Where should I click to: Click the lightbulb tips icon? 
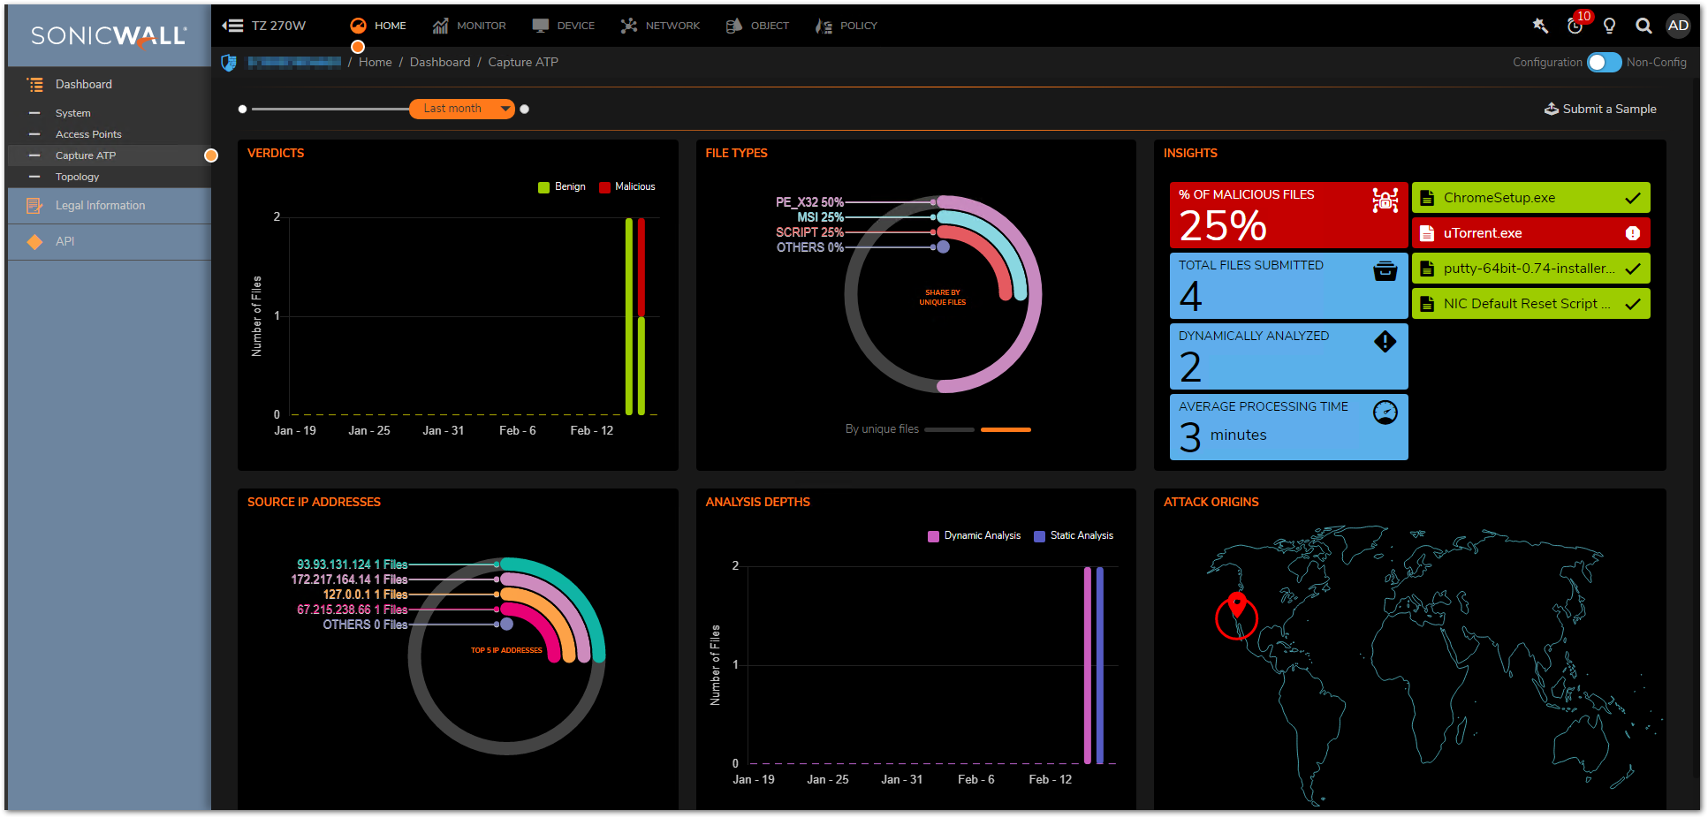tap(1609, 26)
